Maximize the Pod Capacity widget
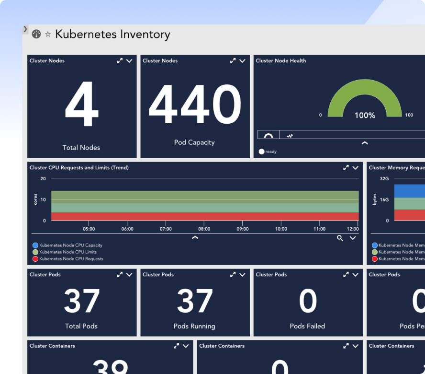This screenshot has height=374, width=425. point(233,61)
